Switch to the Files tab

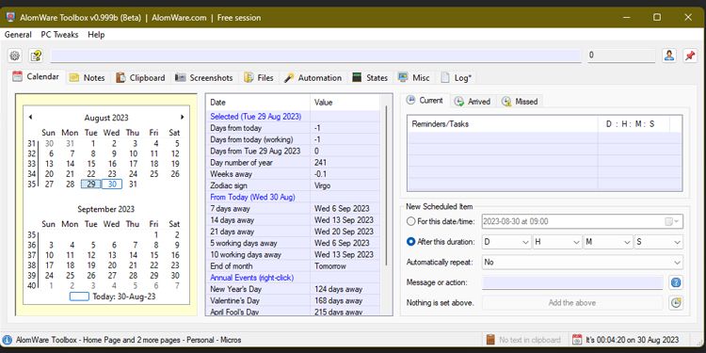[x=259, y=77]
